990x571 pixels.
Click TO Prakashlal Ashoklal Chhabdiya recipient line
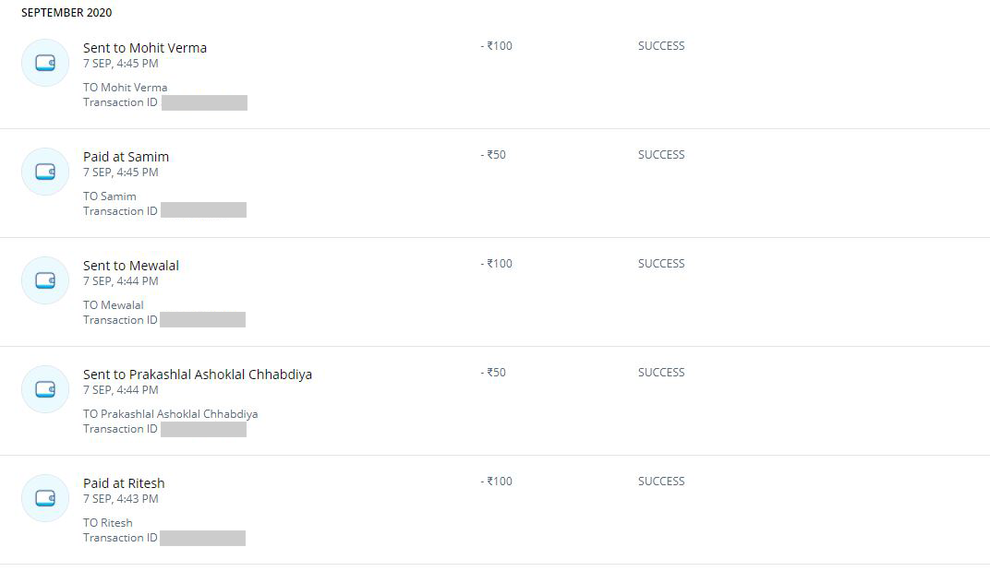(171, 414)
